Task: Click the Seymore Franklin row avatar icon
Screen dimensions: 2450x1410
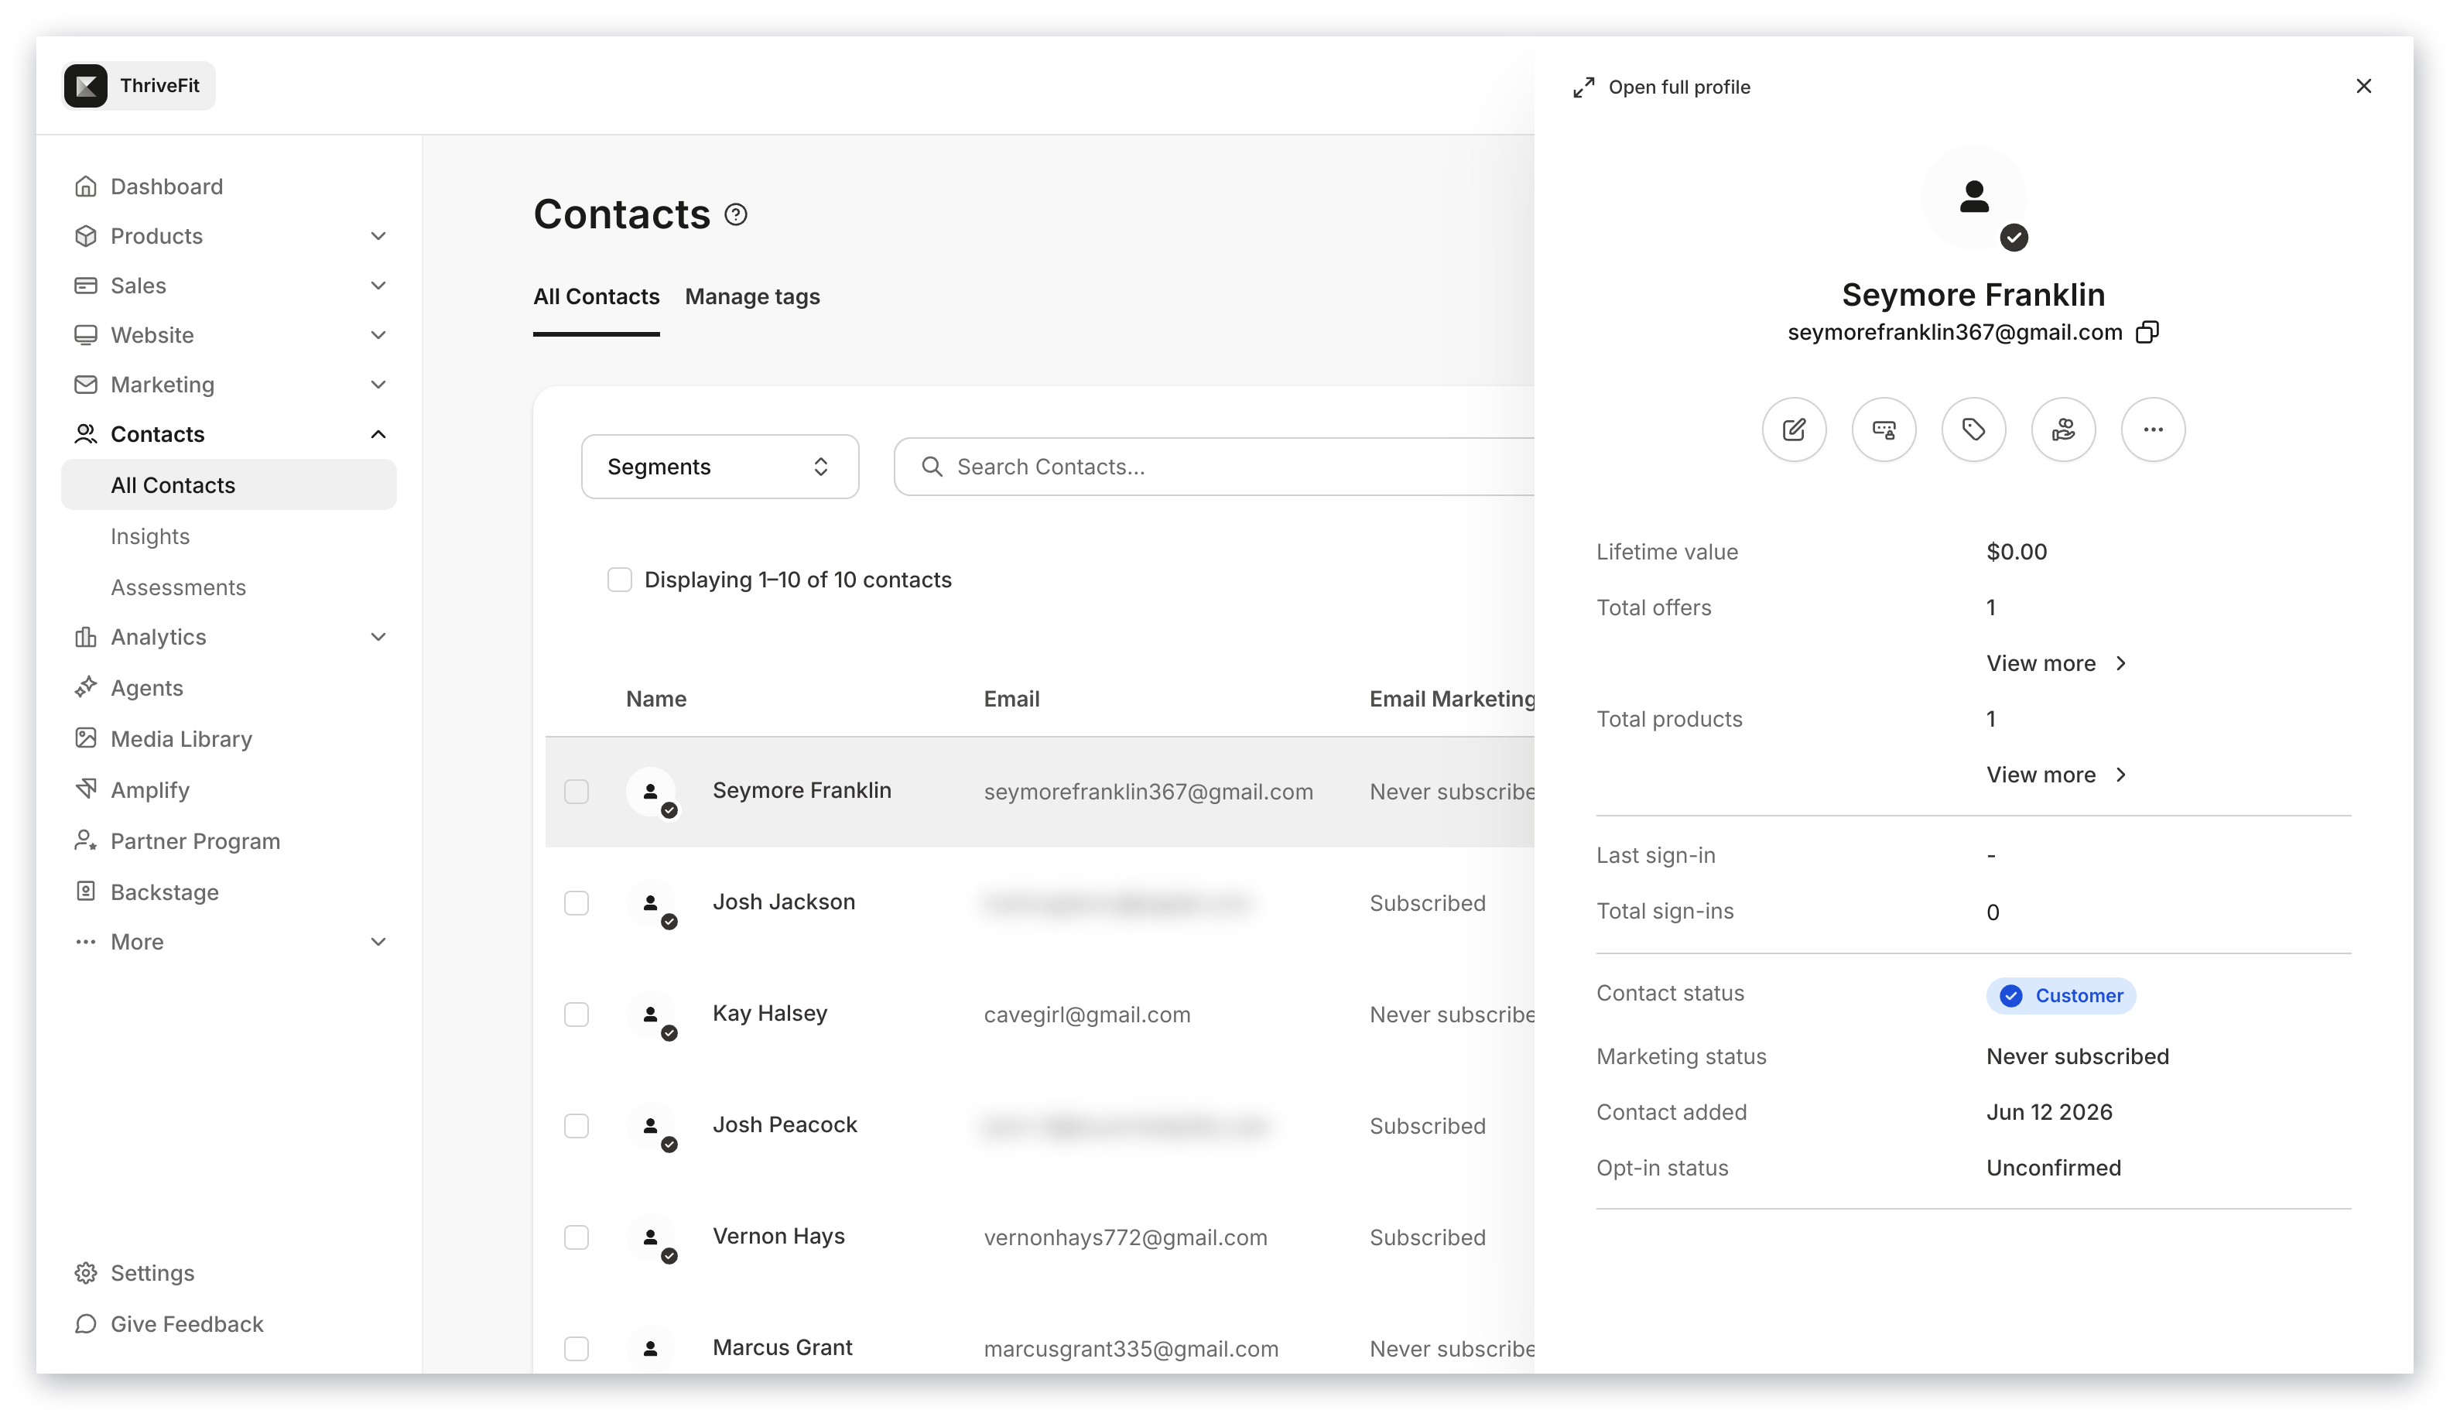Action: (x=651, y=792)
